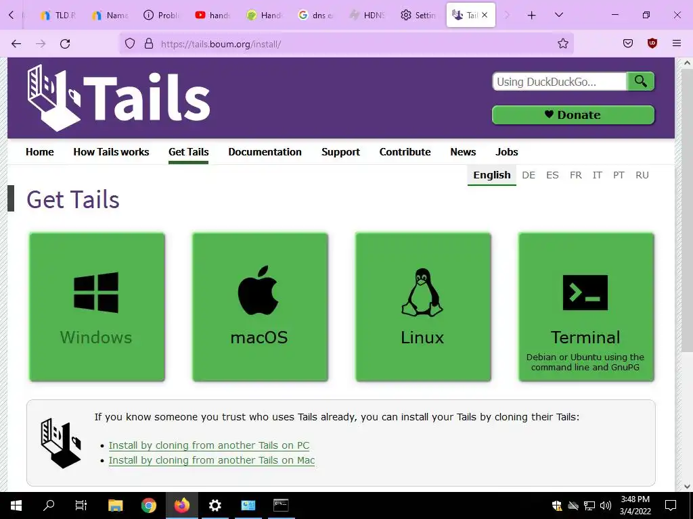
Task: Click the green search magnifier button
Action: click(640, 82)
